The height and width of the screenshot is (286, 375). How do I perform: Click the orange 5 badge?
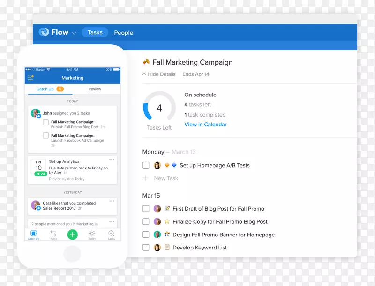click(x=60, y=89)
